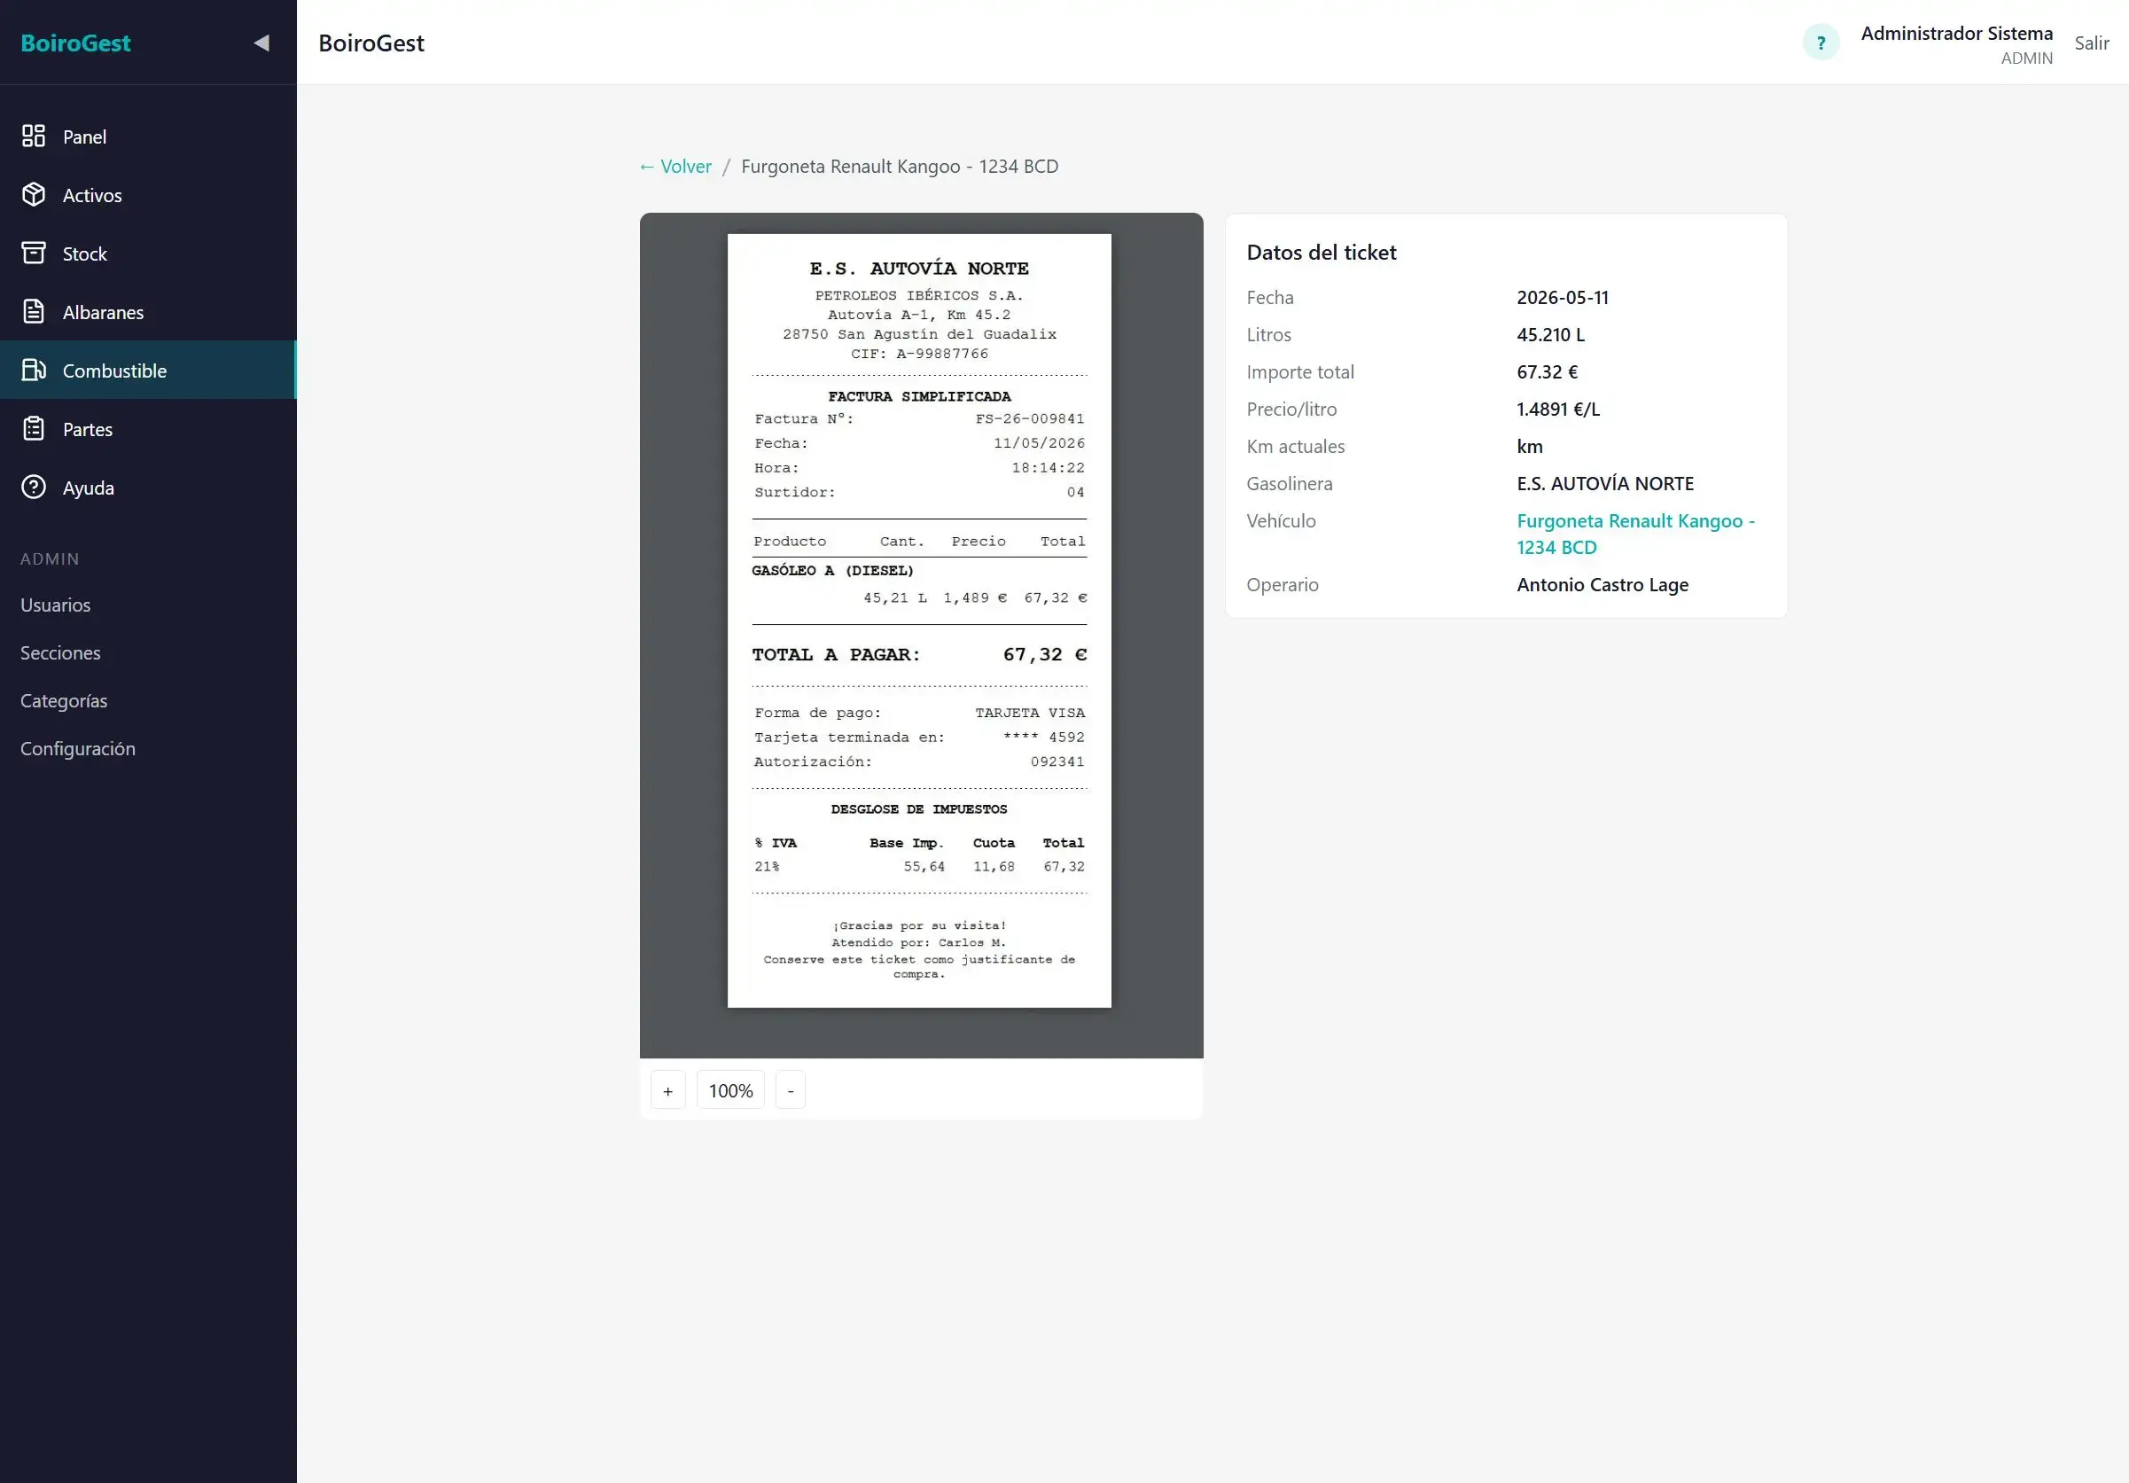Go to Activos section
Viewport: 2129px width, 1483px height.
148,195
